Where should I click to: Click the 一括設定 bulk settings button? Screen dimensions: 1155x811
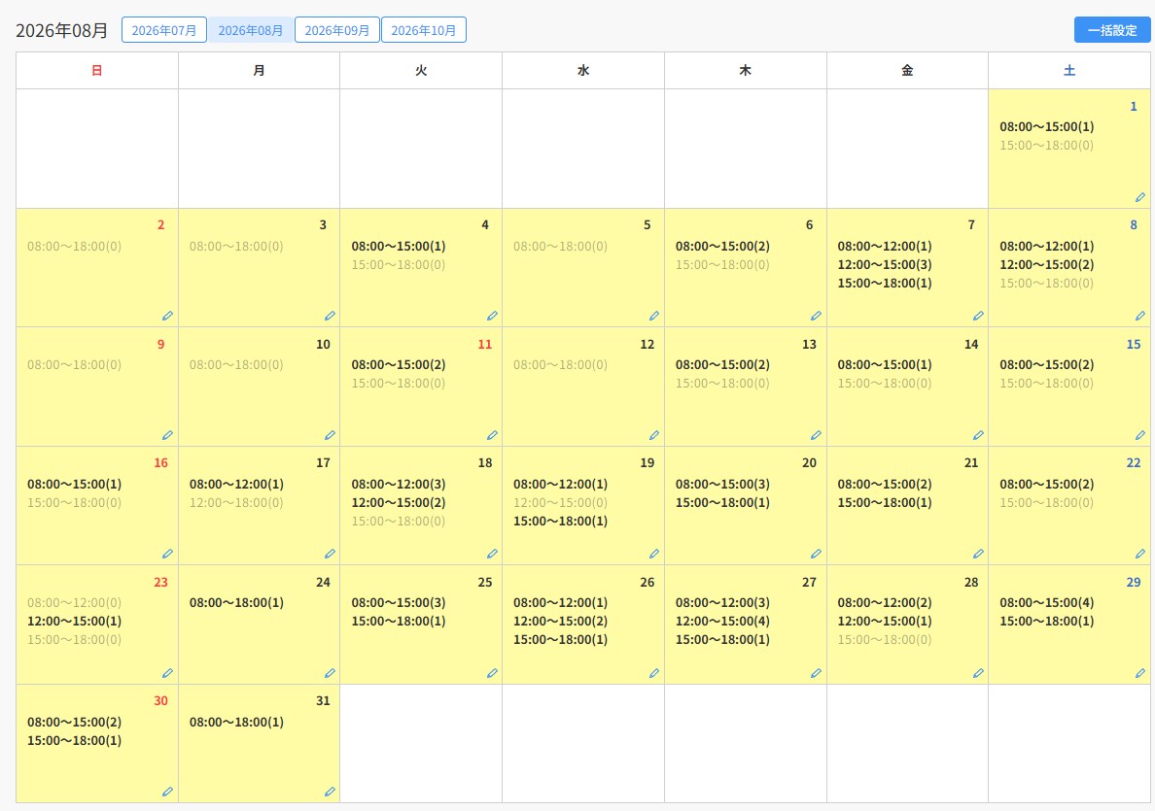(1111, 30)
